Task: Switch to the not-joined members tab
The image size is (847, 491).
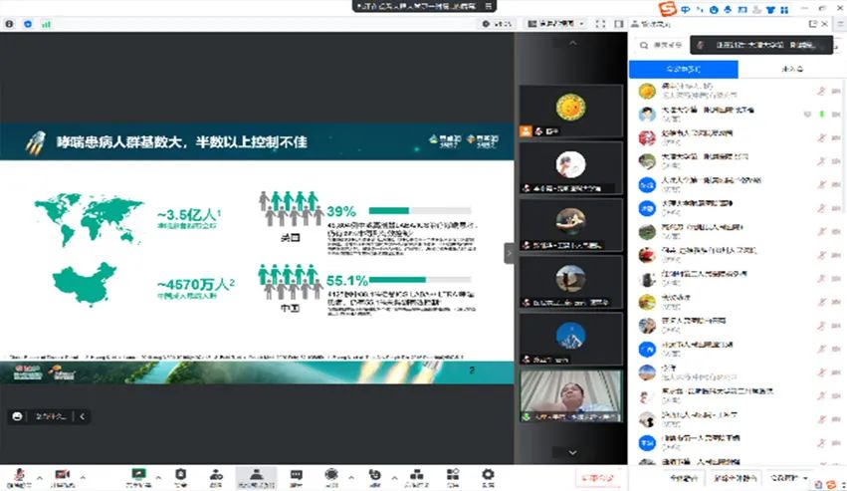Action: point(792,69)
